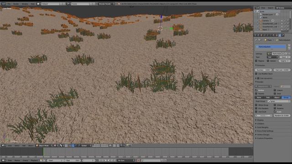Open the Render menu in top bar

tap(16, 4)
